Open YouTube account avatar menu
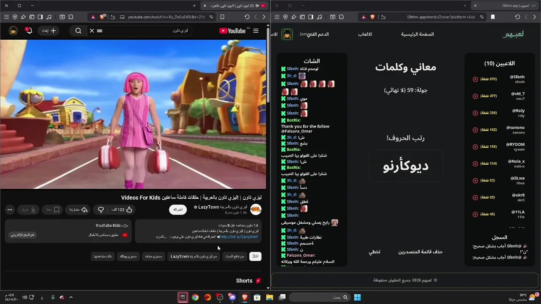The height and width of the screenshot is (304, 541). click(x=14, y=31)
